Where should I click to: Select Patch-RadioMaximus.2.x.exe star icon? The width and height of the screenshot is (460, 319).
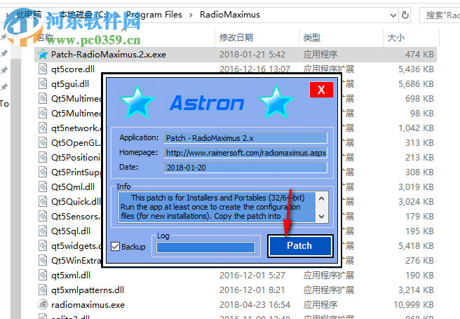[x=43, y=54]
